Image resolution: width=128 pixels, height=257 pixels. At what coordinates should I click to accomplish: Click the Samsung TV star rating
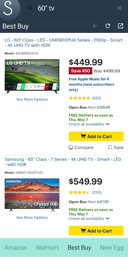(80, 192)
